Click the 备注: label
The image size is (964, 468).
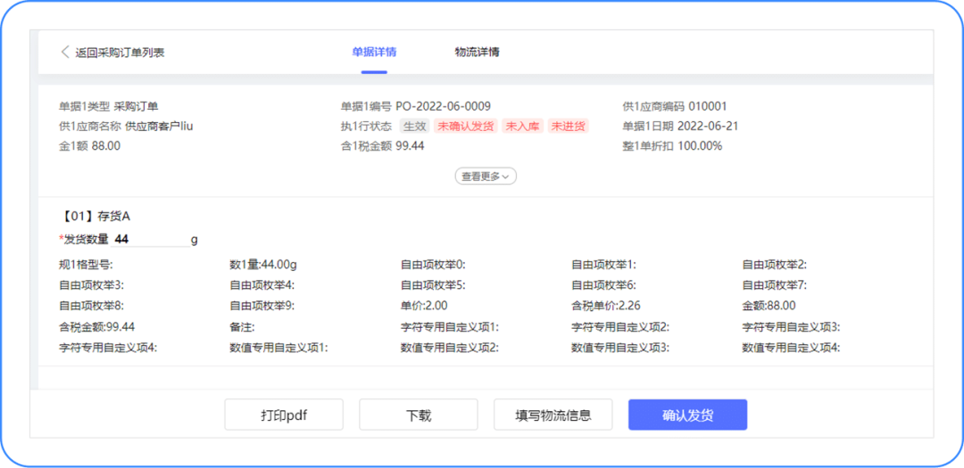[242, 326]
